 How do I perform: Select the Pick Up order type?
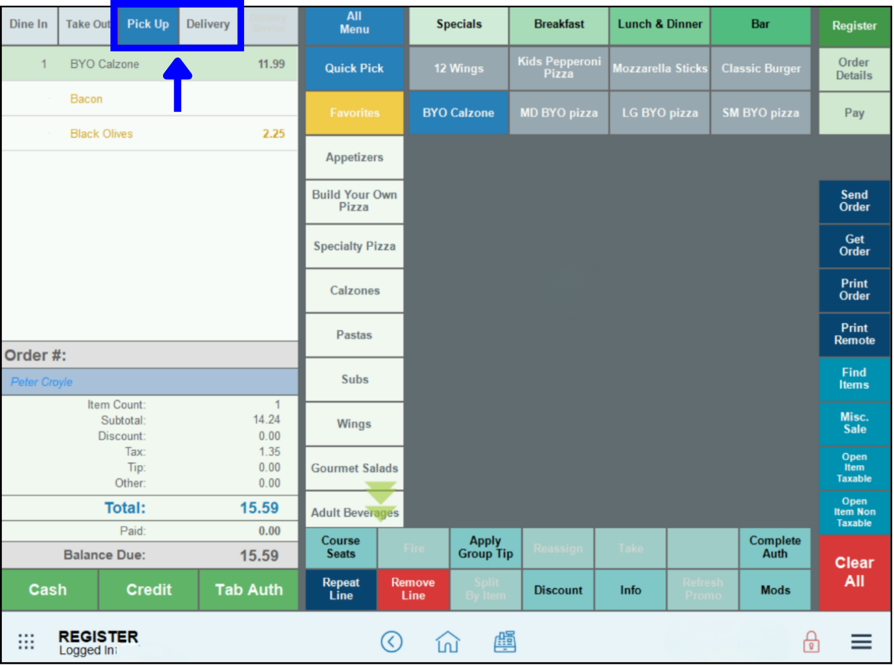pos(148,25)
